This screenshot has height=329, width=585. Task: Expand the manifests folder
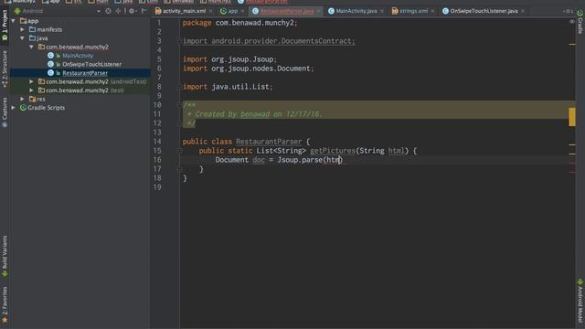(23, 29)
